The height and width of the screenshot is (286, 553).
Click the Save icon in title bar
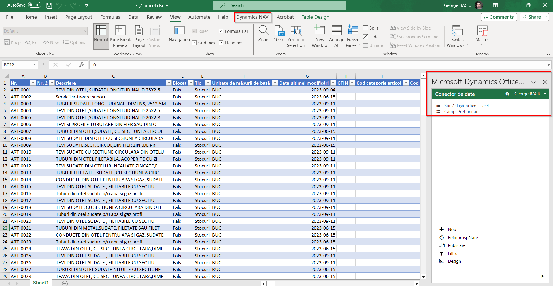[x=49, y=5]
